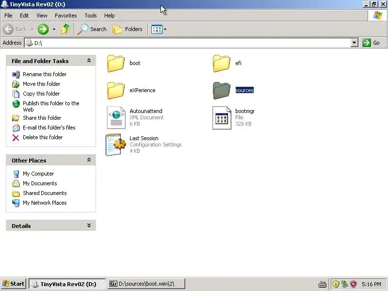Switch to the D:\sources\boot.wim\2\ taskbar window

[146, 284]
